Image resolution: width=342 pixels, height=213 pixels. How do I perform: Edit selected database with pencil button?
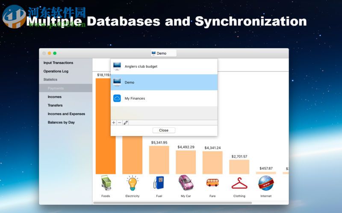pos(126,123)
